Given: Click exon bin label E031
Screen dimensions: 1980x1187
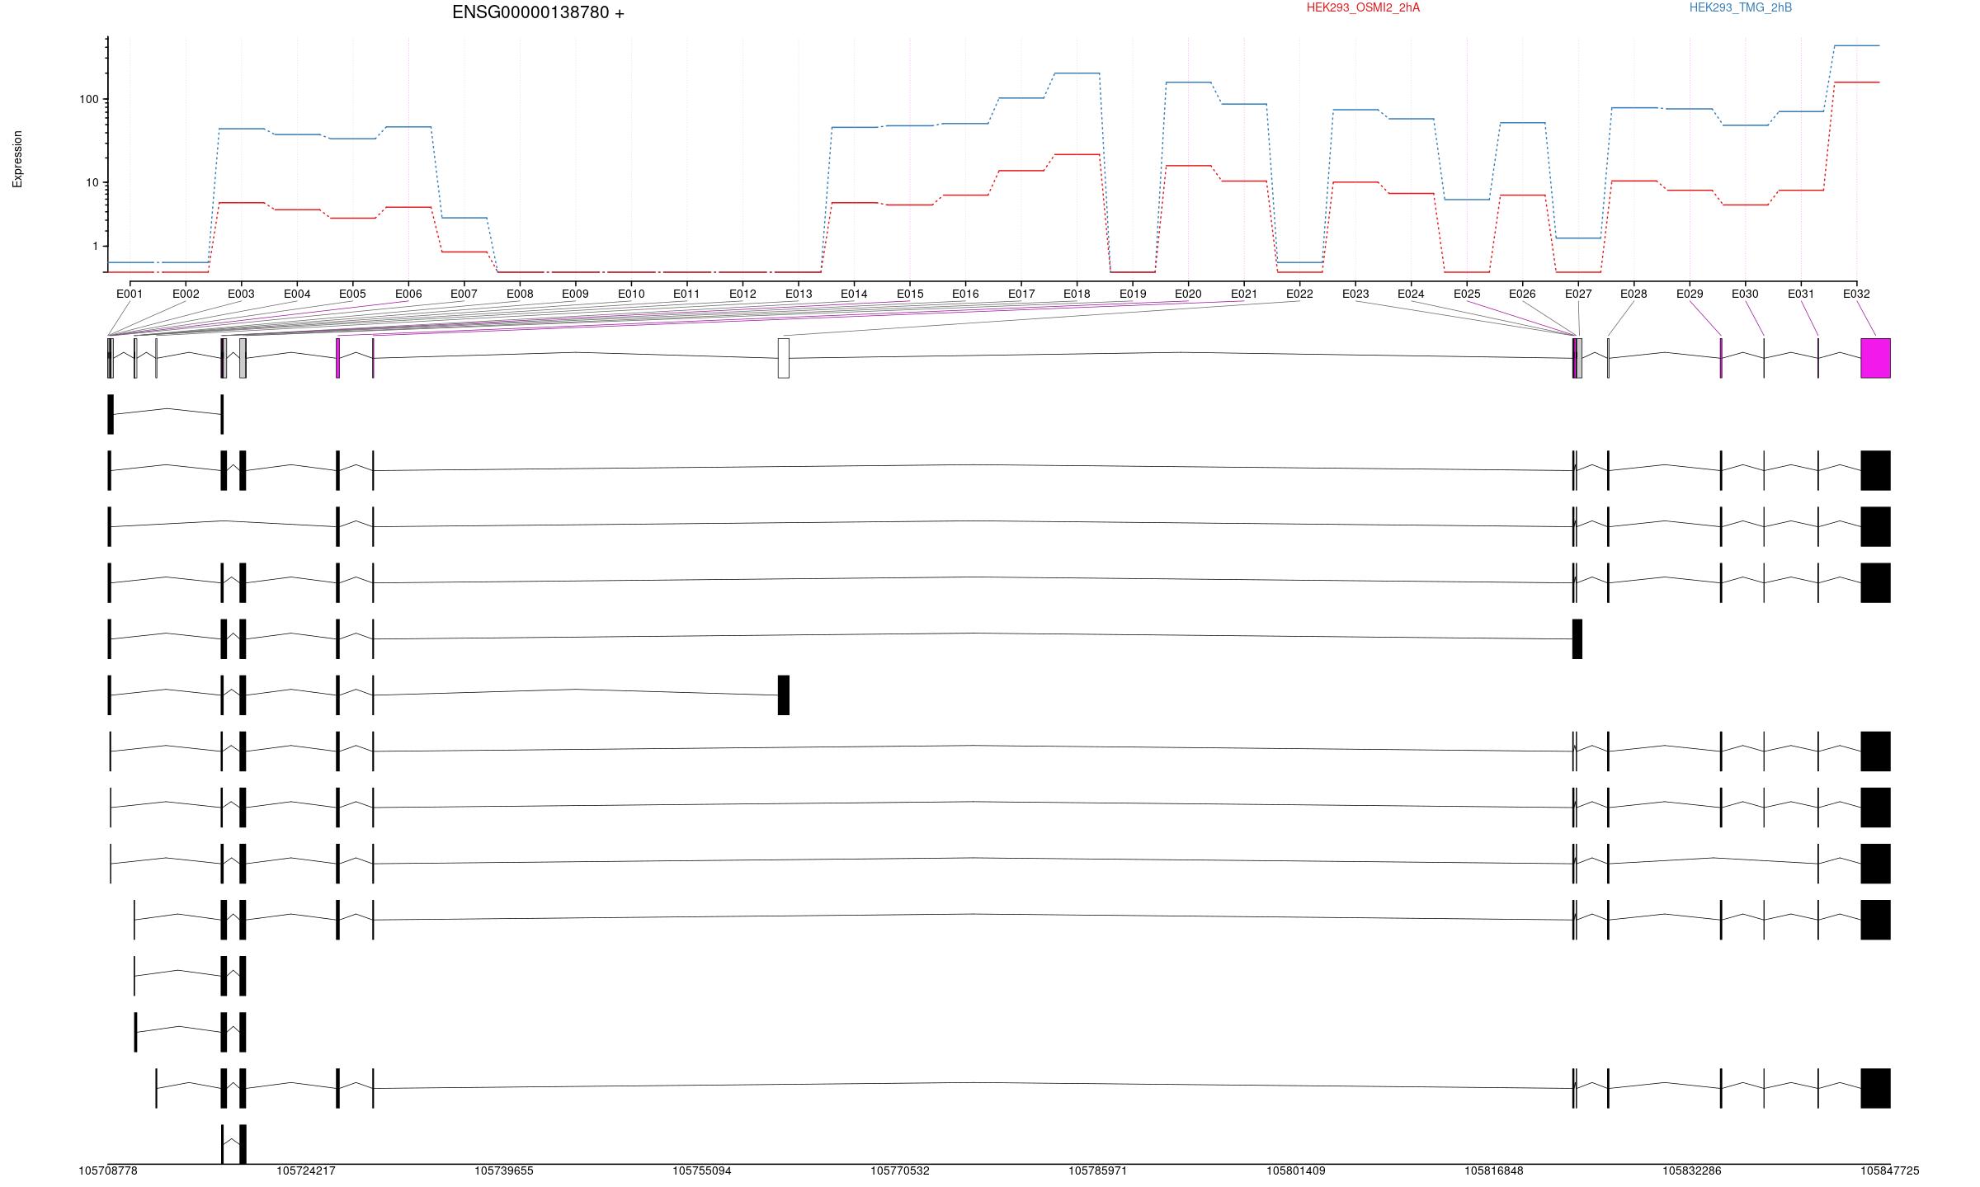Looking at the screenshot, I should 1801,294.
